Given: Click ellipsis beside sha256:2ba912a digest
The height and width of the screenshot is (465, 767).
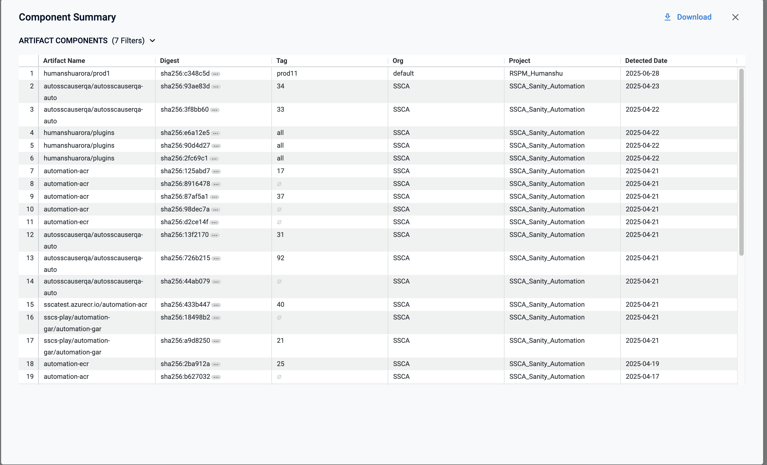Looking at the screenshot, I should pyautogui.click(x=216, y=364).
